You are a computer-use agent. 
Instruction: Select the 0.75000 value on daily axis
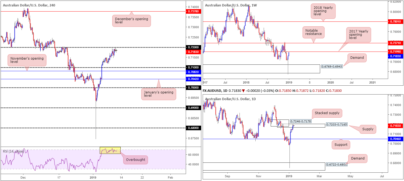click(396, 95)
